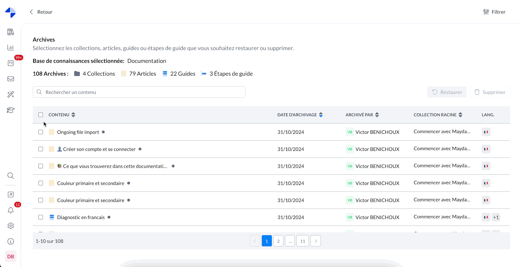Open the analytics bar chart icon

(x=11, y=48)
